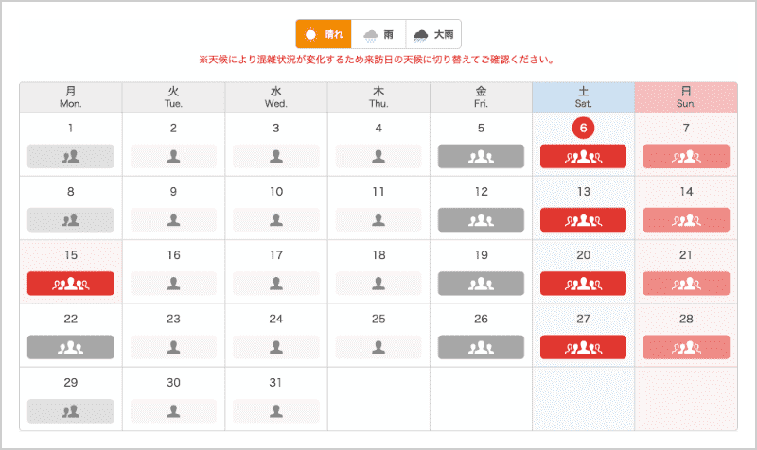757x450 pixels.
Task: Select the Sunday column header 日
Action: click(686, 96)
